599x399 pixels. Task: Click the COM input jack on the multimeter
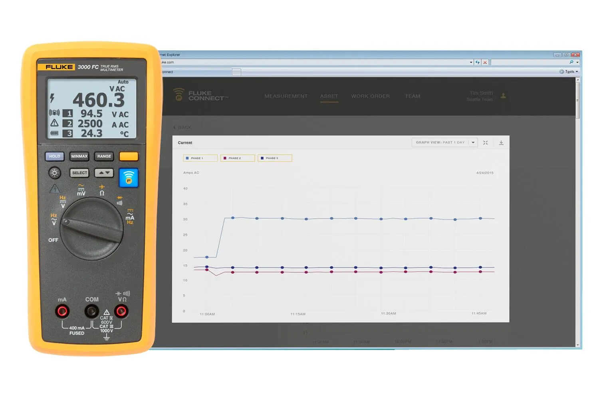pos(91,311)
